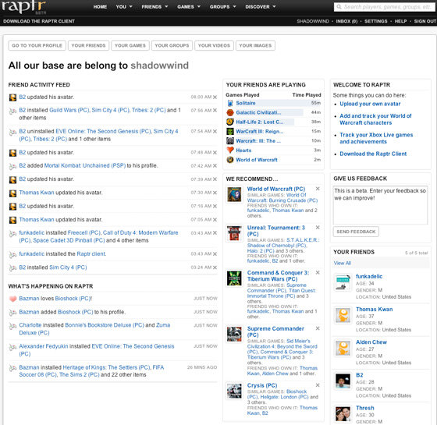Open Alden Chew's profile name link
Image resolution: width=437 pixels, height=425 pixels.
point(371,342)
